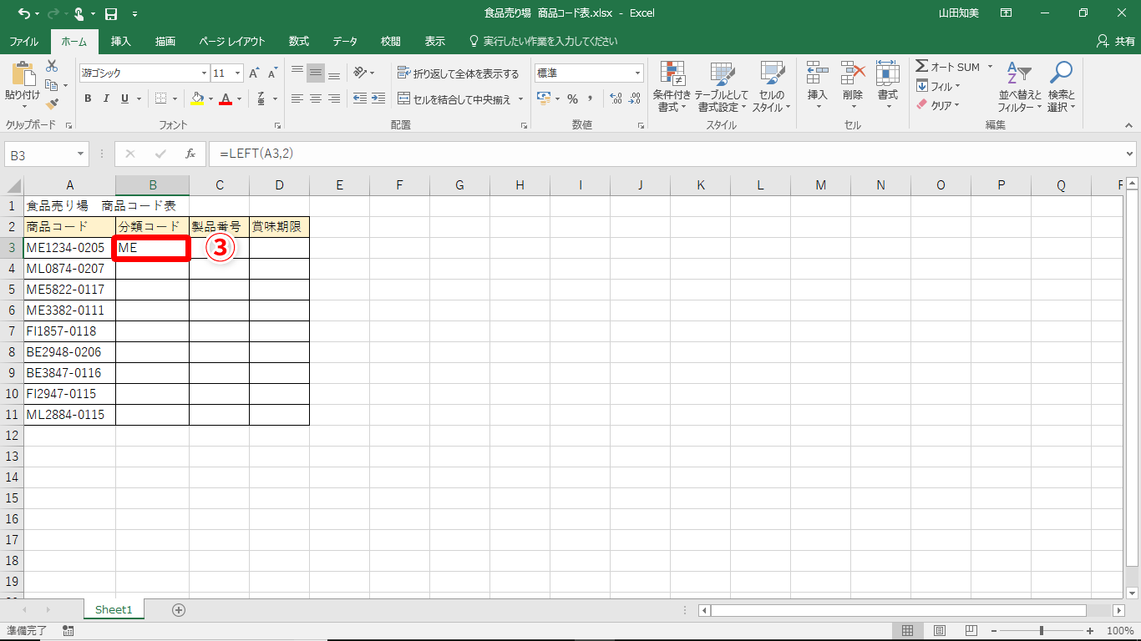
Task: Click the Fill Color paint bucket icon
Action: [x=197, y=98]
